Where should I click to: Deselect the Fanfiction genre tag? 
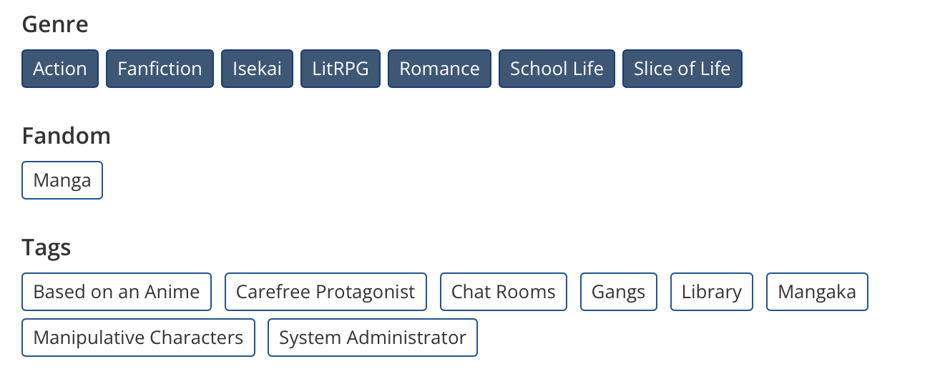160,69
